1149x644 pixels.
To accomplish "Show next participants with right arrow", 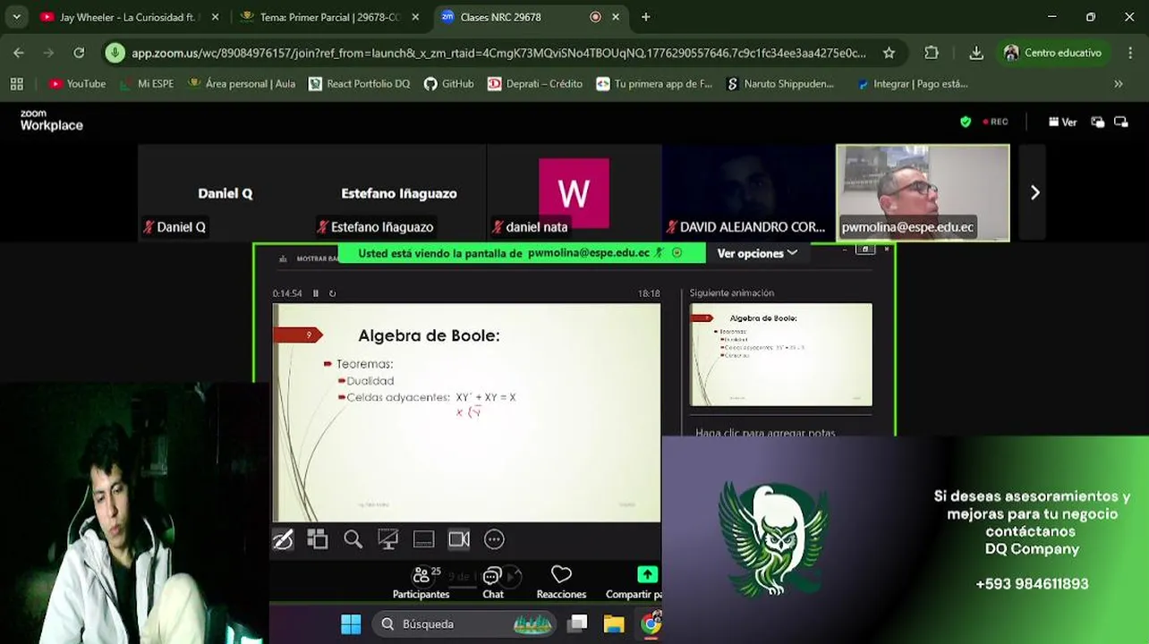I will [x=1034, y=192].
